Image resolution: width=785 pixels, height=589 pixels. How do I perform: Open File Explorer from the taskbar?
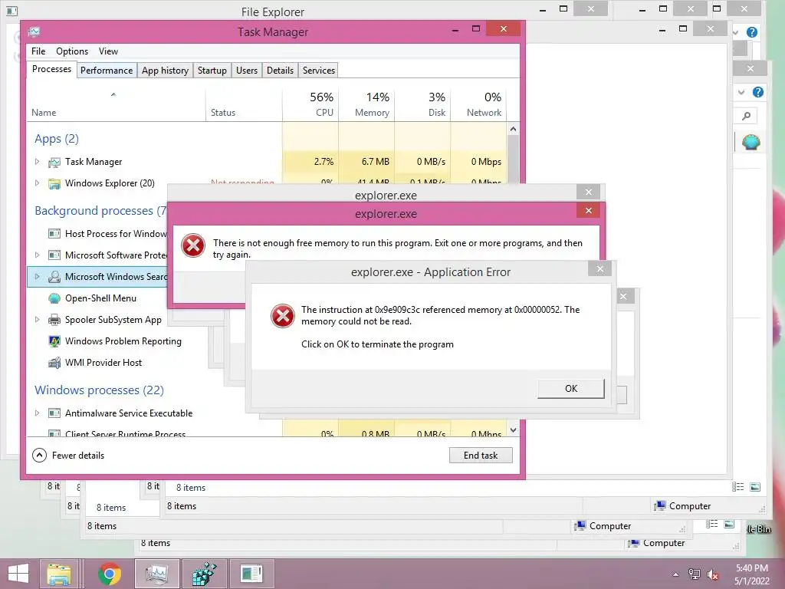pyautogui.click(x=58, y=574)
